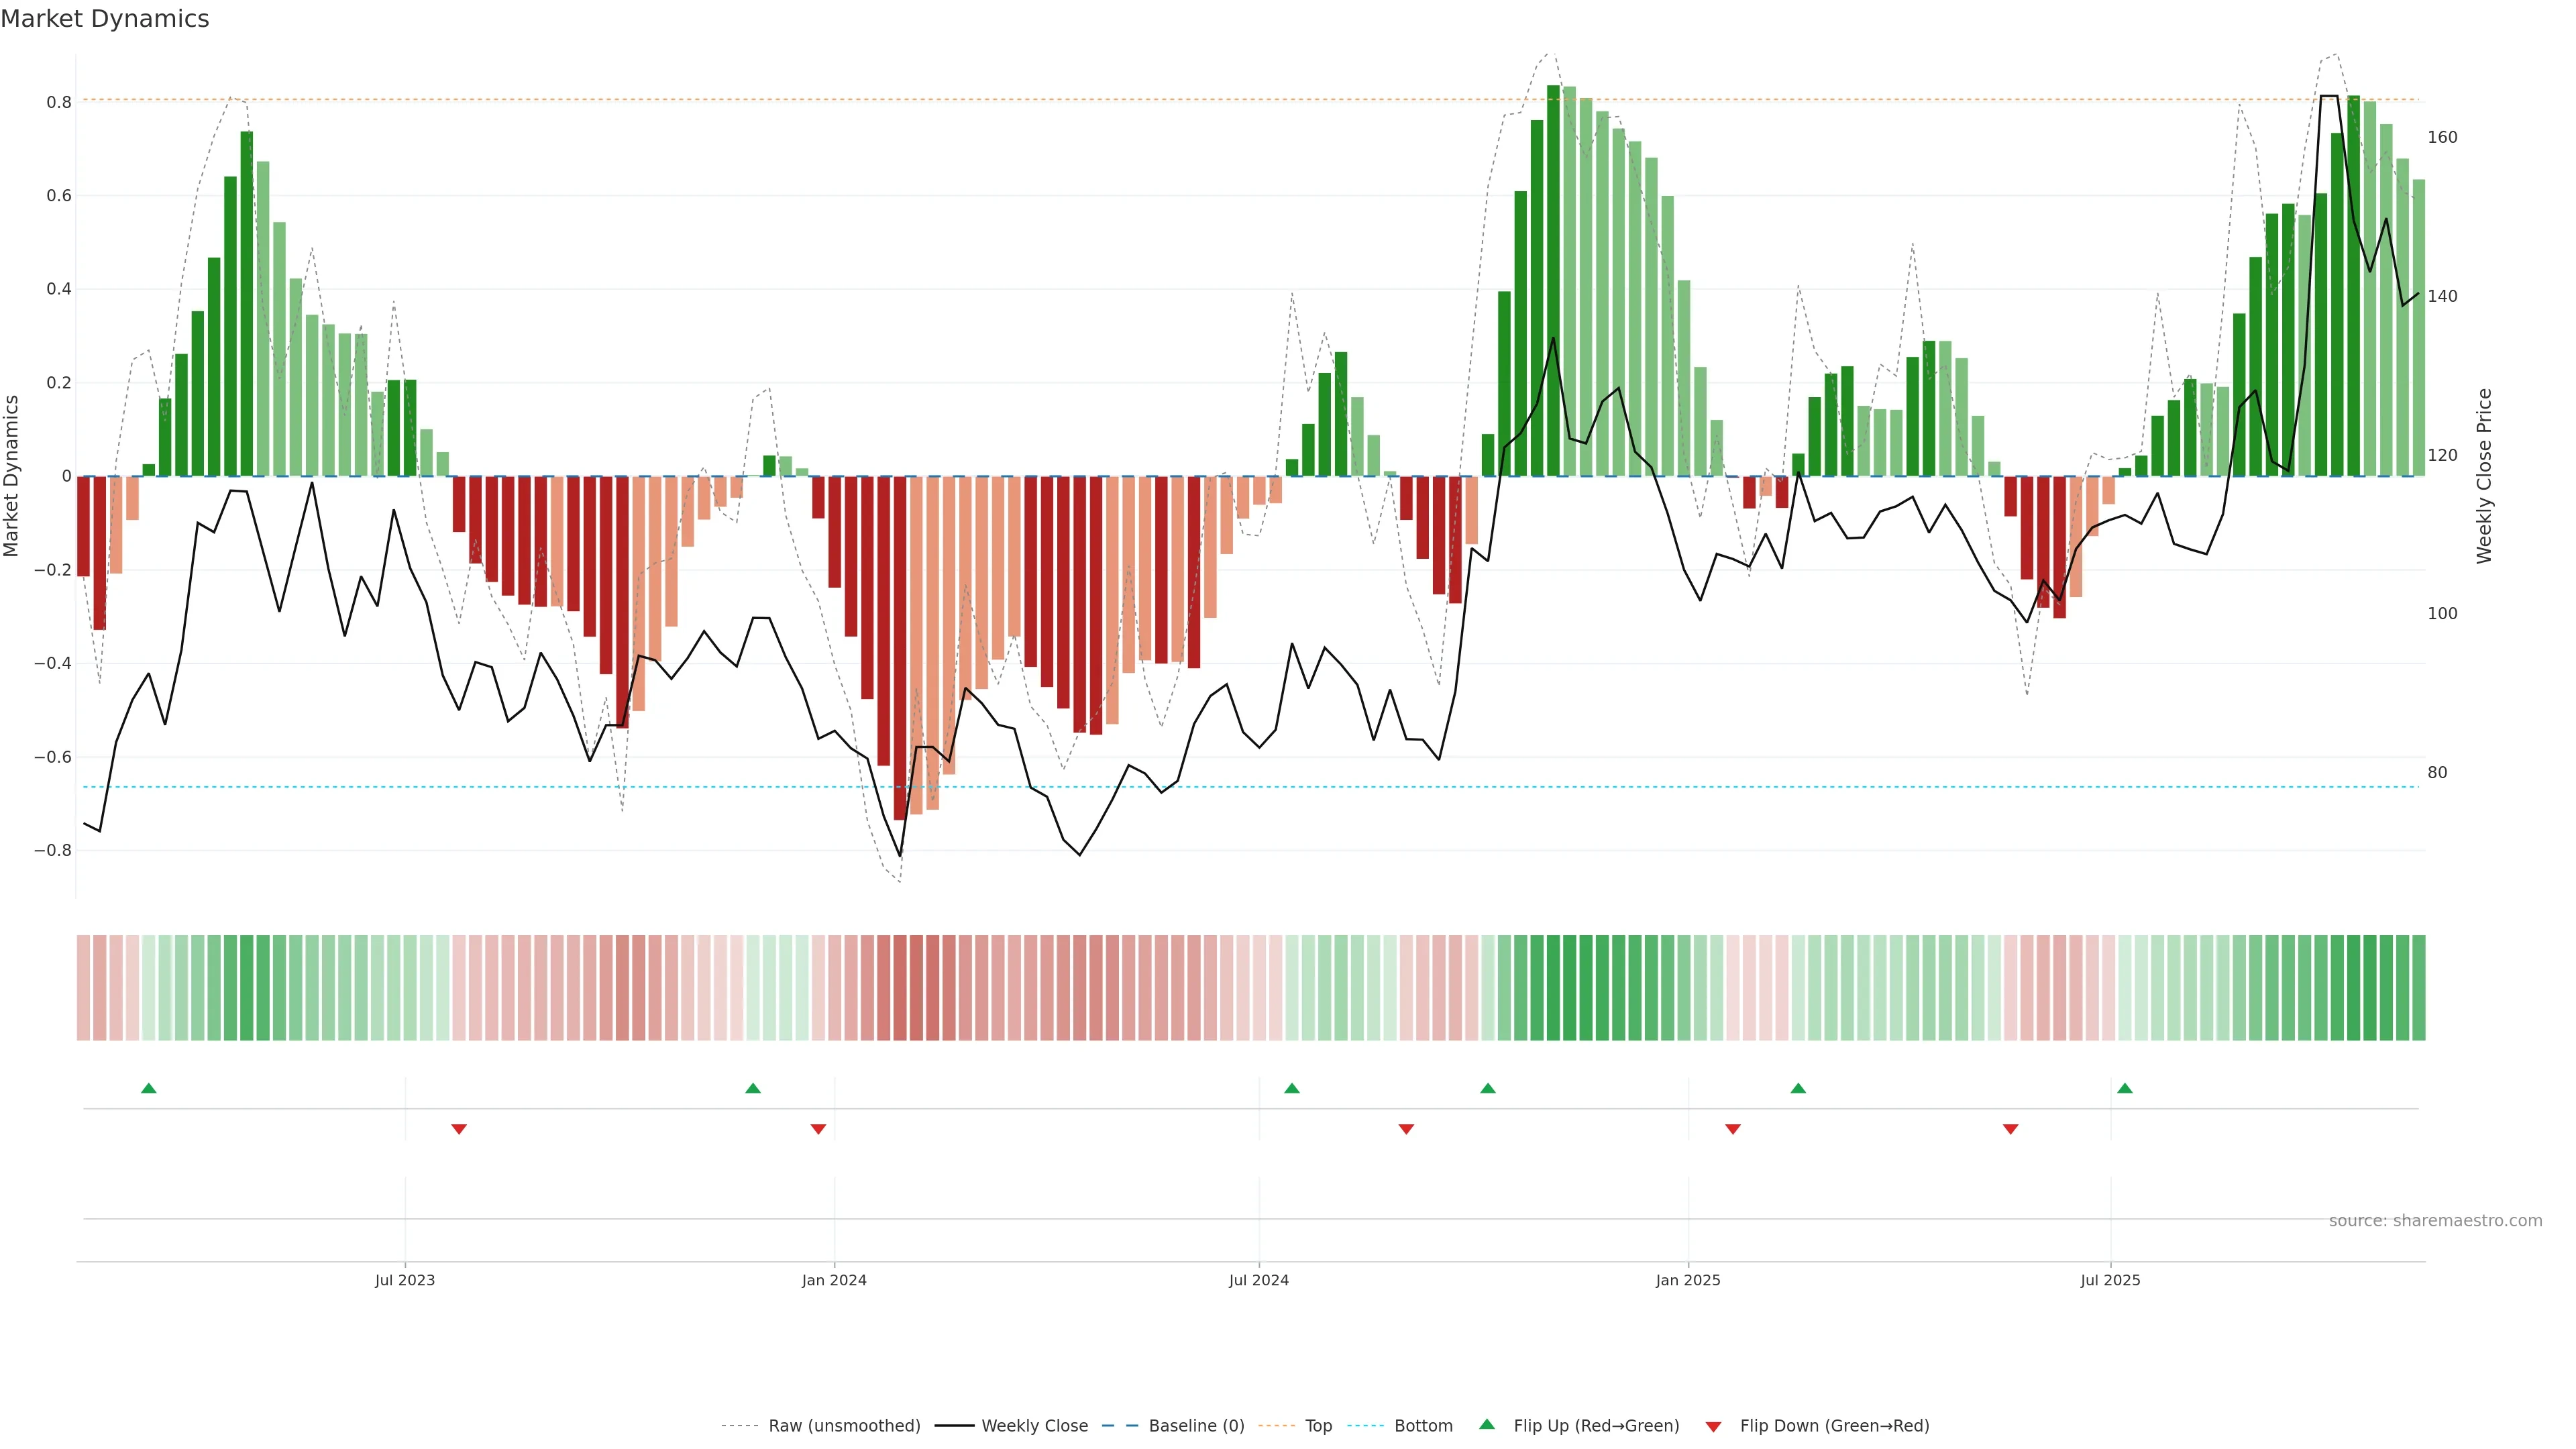Viewport: 2576px width, 1449px height.
Task: Click the Flip Up green triangle legend icon
Action: (1486, 1424)
